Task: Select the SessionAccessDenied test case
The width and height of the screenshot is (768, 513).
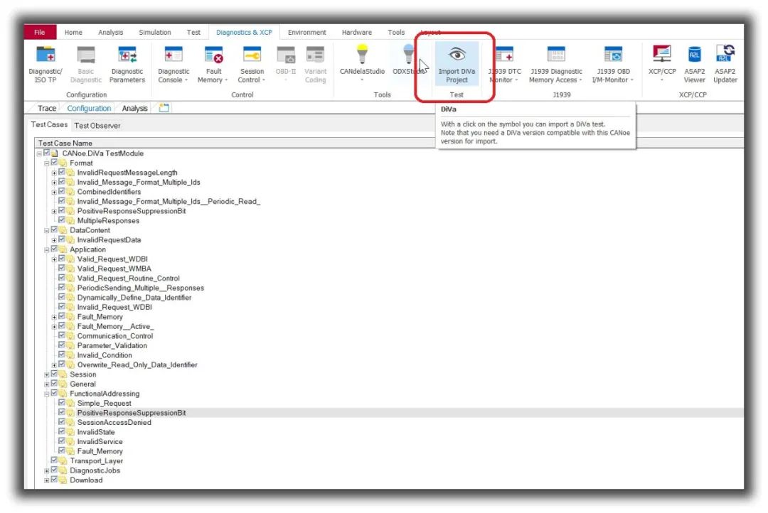Action: (x=114, y=422)
